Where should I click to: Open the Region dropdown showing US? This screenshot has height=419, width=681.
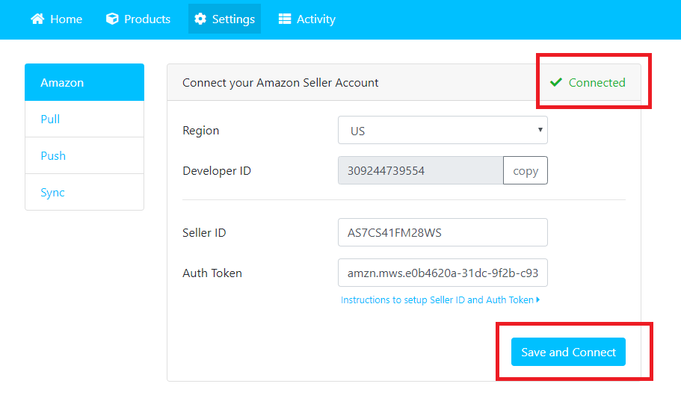(x=443, y=130)
